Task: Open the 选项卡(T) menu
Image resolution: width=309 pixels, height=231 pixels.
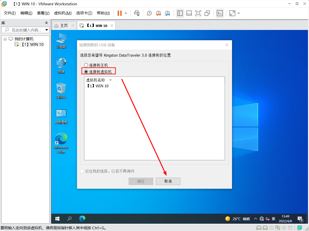Action: [x=84, y=13]
